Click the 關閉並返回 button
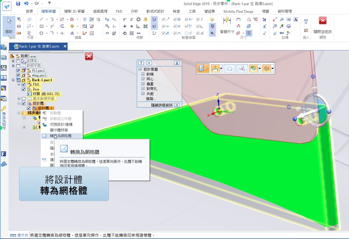The width and height of the screenshot is (349, 239). (x=323, y=26)
